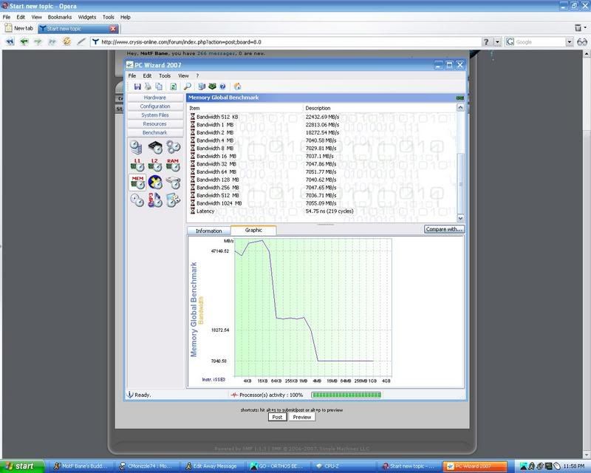
Task: Collapse the Benchmark section
Action: coord(155,132)
